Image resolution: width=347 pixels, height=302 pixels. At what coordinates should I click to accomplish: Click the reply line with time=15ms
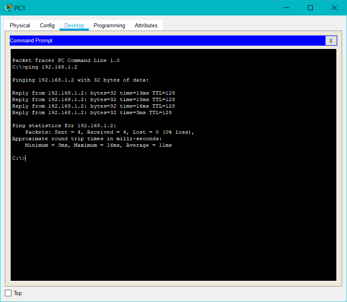click(94, 99)
